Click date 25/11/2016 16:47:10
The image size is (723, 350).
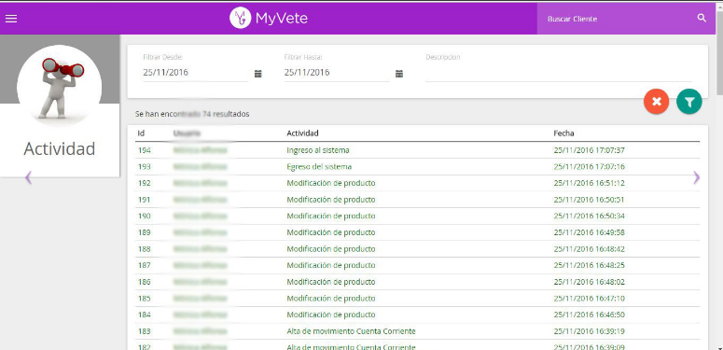pyautogui.click(x=589, y=299)
